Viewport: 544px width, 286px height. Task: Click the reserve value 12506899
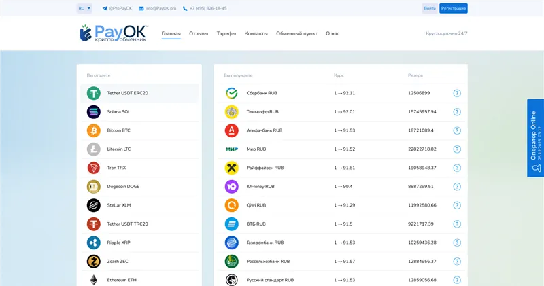coord(419,93)
